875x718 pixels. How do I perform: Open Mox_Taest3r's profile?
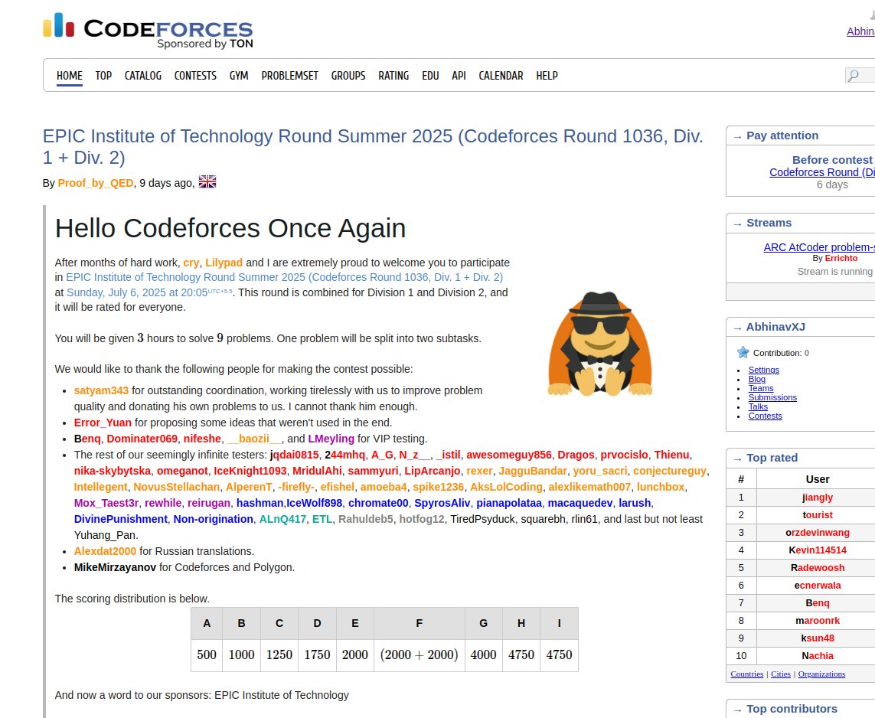pos(106,503)
